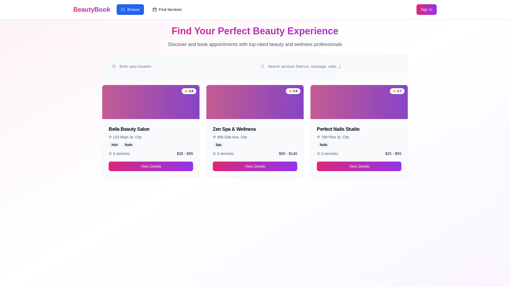510x287 pixels.
Task: Click the 4.9 star rating badge
Action: tap(293, 91)
